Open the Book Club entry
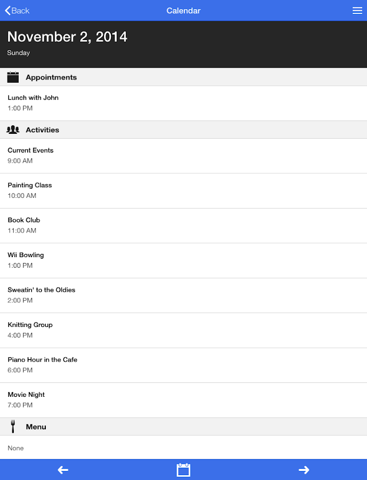Image resolution: width=367 pixels, height=480 pixels. coord(183,226)
